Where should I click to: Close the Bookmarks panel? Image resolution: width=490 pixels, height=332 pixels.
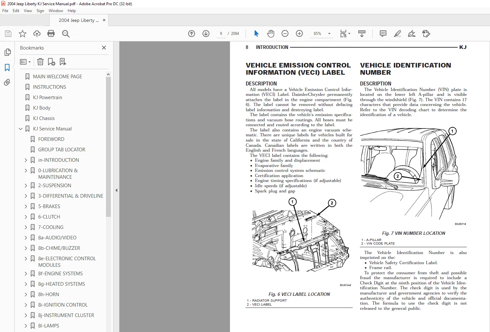(104, 48)
